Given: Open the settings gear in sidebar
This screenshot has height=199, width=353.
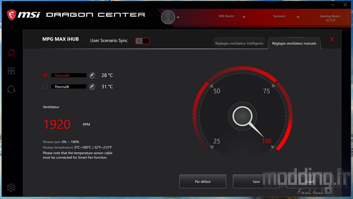Looking at the screenshot, I should tap(11, 187).
